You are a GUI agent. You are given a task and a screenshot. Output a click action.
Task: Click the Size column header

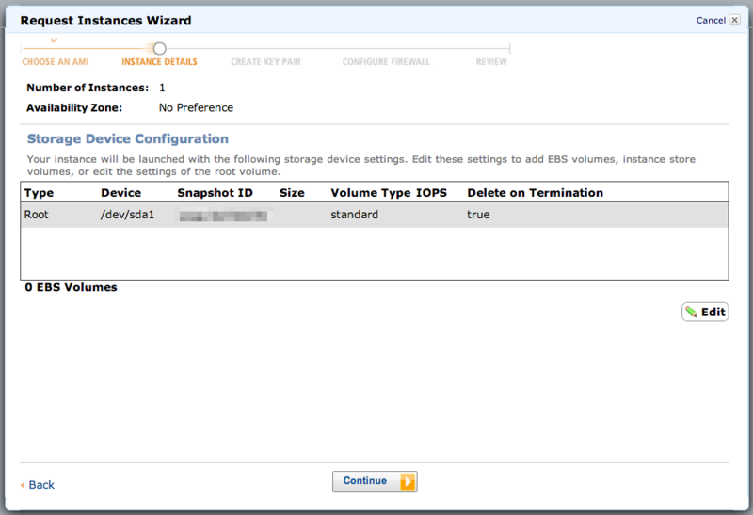click(292, 193)
